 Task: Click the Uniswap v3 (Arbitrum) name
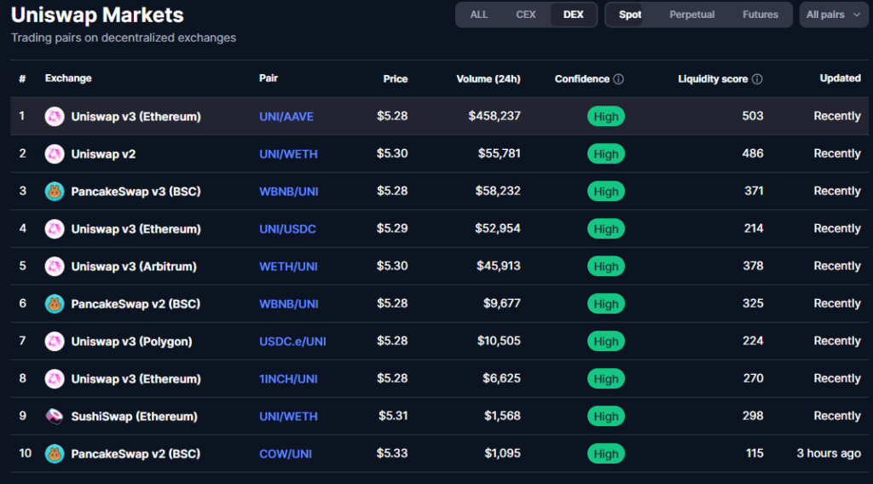click(x=134, y=267)
